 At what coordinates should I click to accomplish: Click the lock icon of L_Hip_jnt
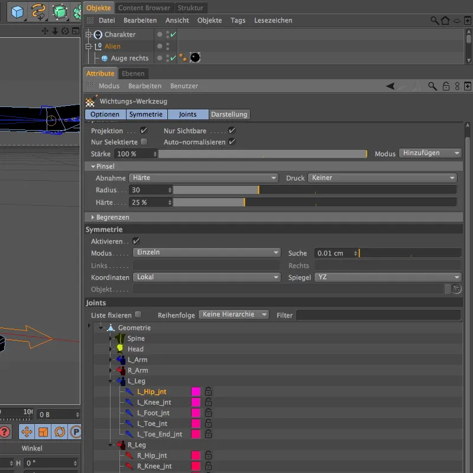[208, 391]
